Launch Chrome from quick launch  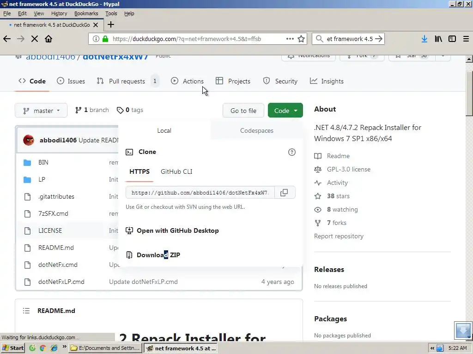click(43, 348)
